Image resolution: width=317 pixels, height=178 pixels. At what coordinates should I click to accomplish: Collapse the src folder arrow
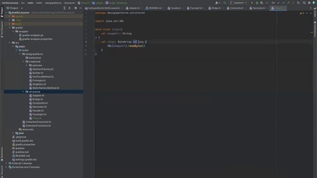9,43
